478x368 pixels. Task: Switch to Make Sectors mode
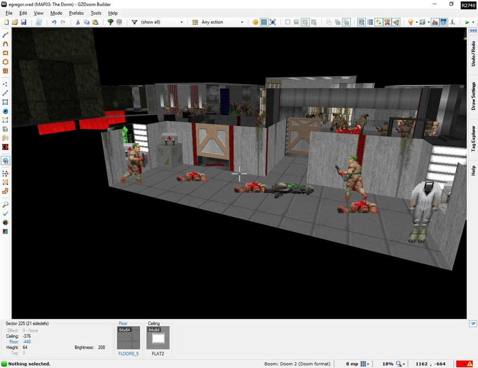point(5,120)
